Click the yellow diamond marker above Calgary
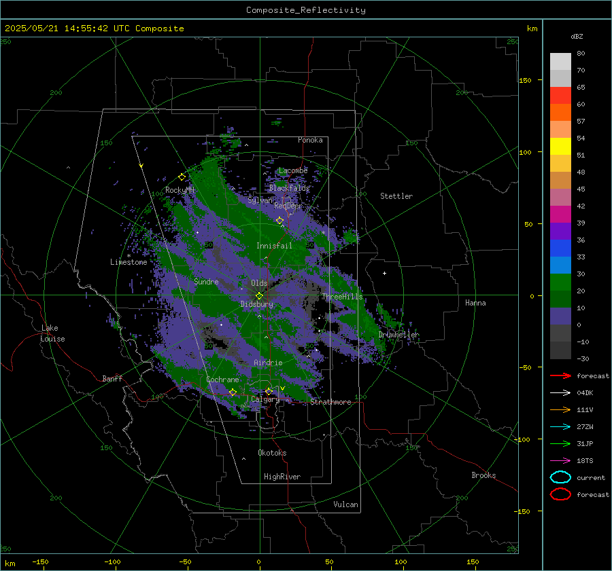612x571 pixels. point(269,391)
